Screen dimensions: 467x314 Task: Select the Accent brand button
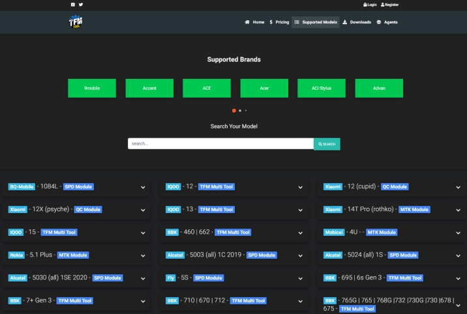tap(149, 88)
